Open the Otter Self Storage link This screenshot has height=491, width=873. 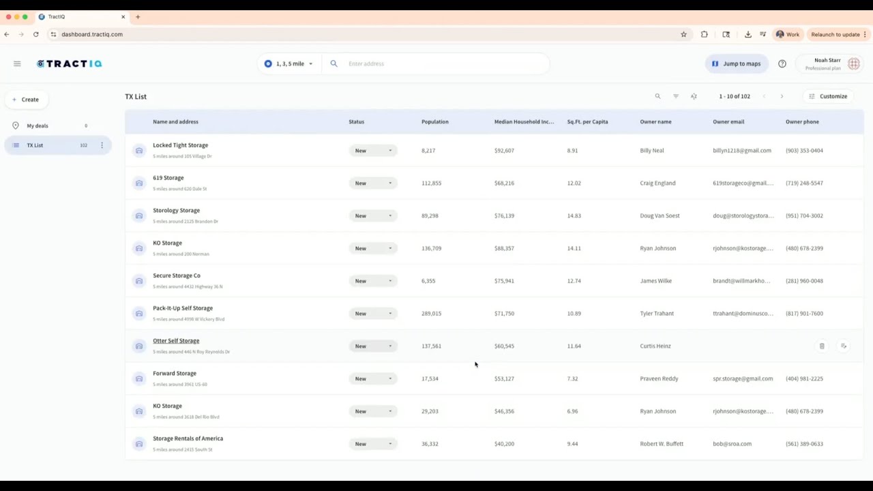[176, 341]
